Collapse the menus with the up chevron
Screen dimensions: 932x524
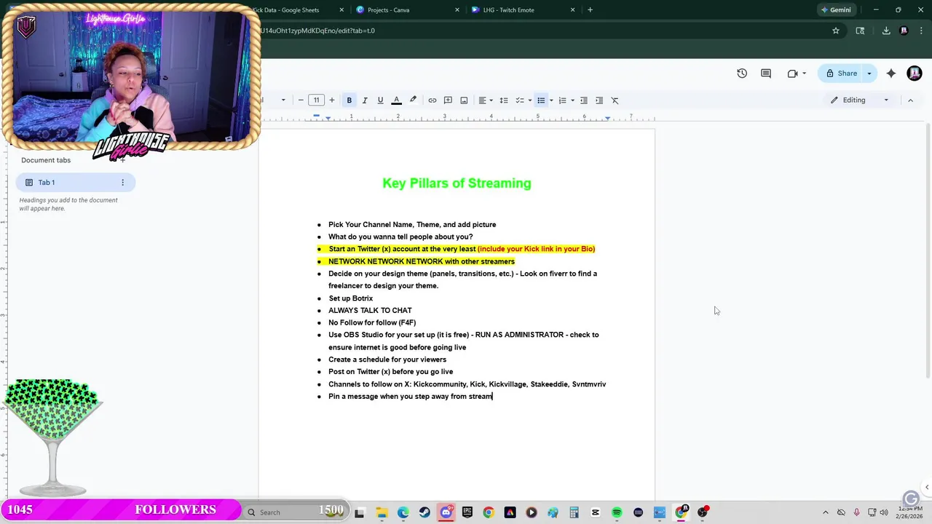(910, 100)
